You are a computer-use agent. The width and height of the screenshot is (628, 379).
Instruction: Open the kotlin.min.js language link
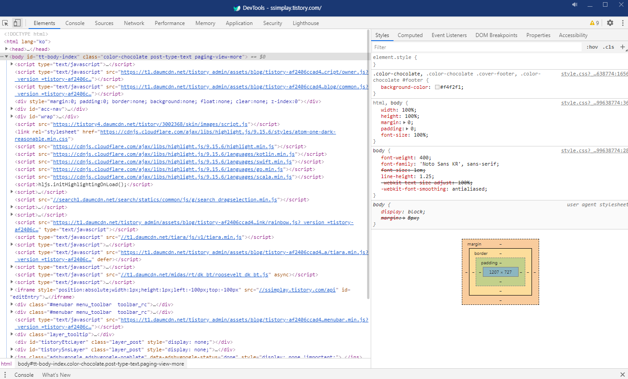click(x=174, y=154)
